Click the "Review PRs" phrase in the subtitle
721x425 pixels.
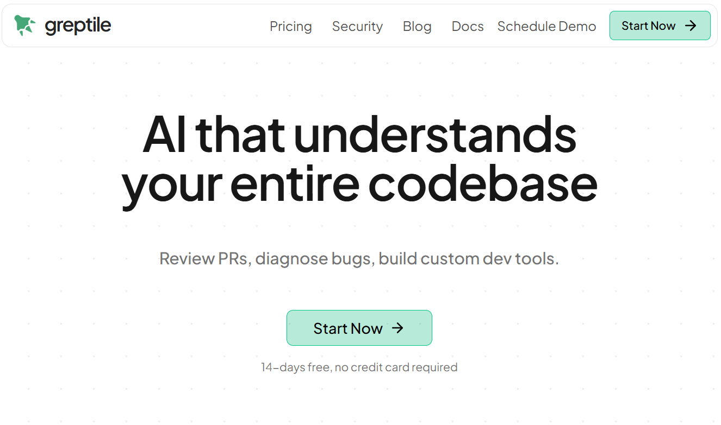tap(204, 258)
